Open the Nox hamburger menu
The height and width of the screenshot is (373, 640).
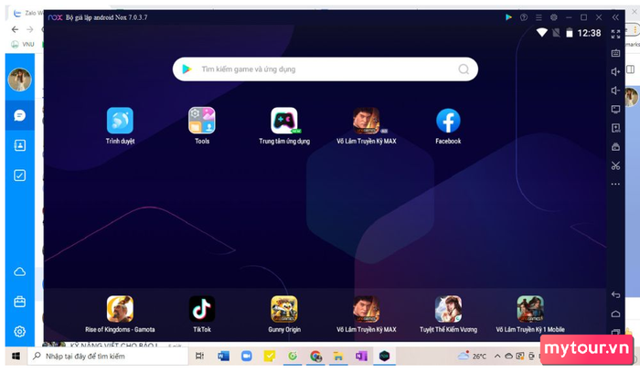(x=539, y=17)
